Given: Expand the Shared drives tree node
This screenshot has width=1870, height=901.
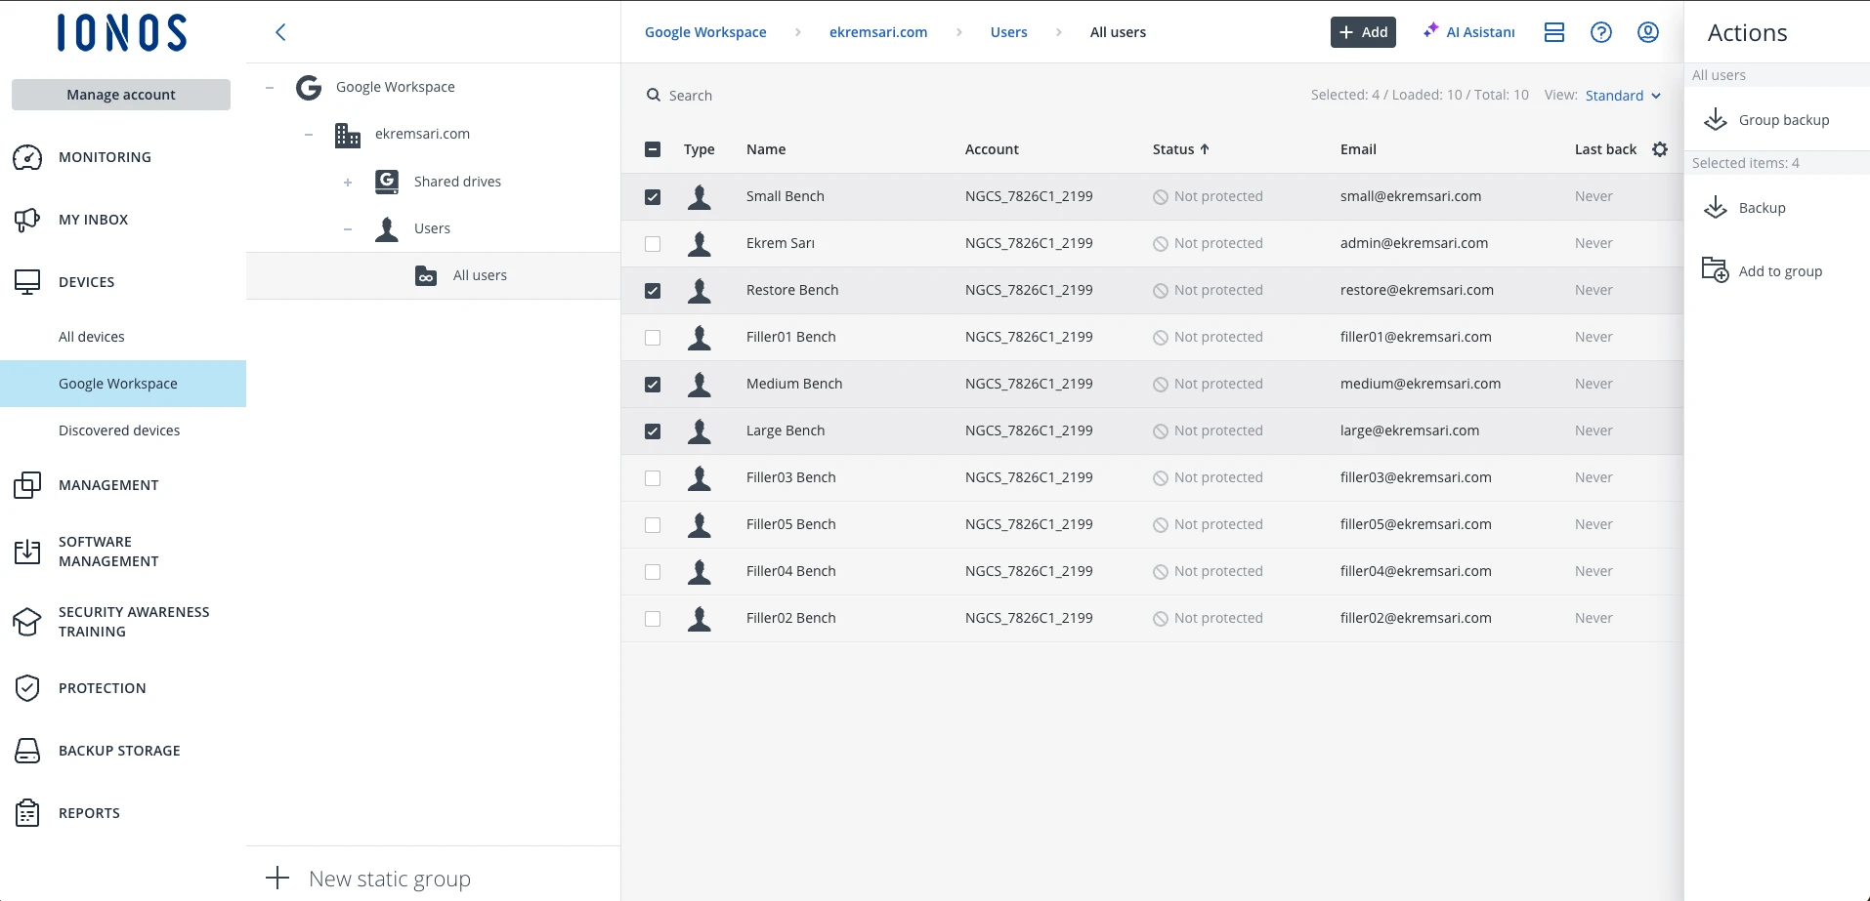Looking at the screenshot, I should coord(348,183).
